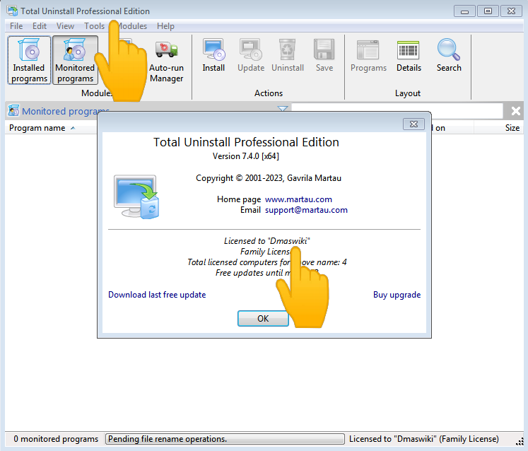
Task: Open the Modules menu
Action: click(x=132, y=26)
